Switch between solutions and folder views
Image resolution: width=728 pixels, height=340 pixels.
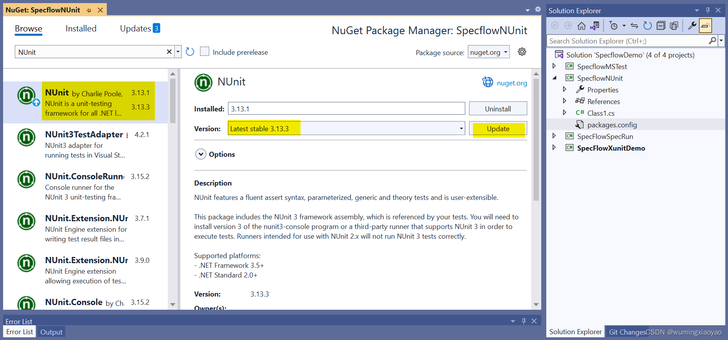point(594,26)
